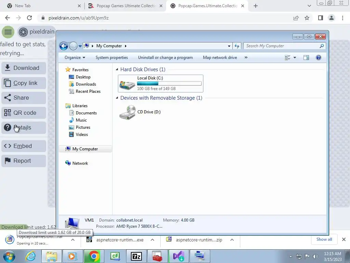Open Explorer help icon
This screenshot has height=263, width=350.
coord(318,58)
